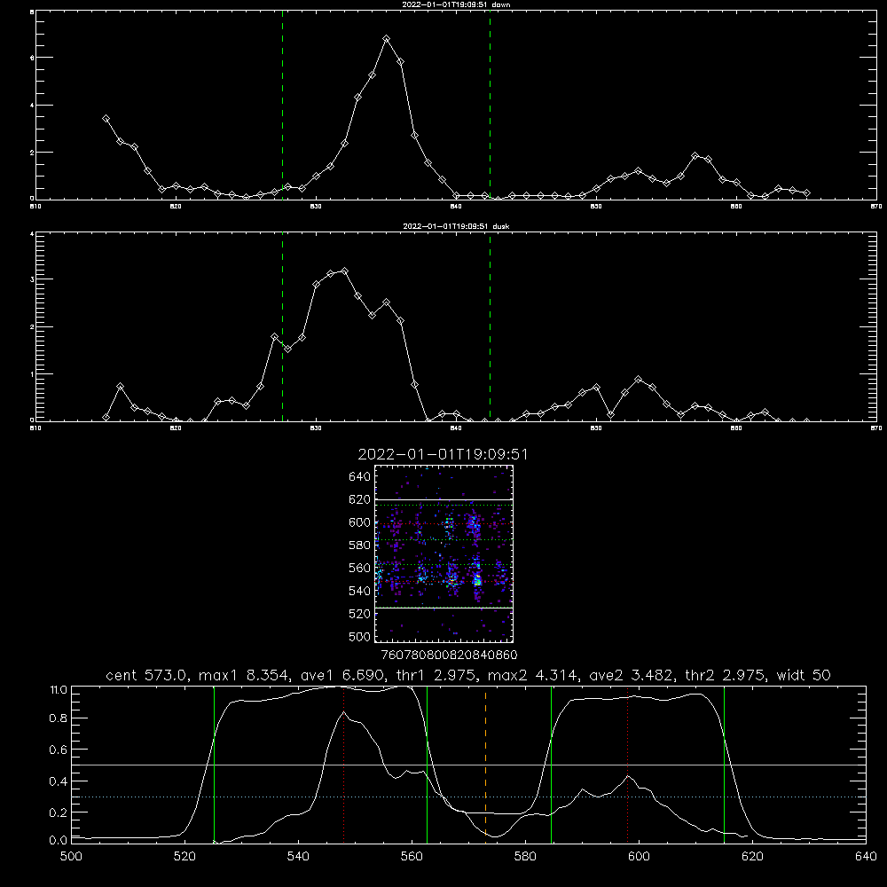Click the dawn plot x-axis label 830

tap(316, 207)
